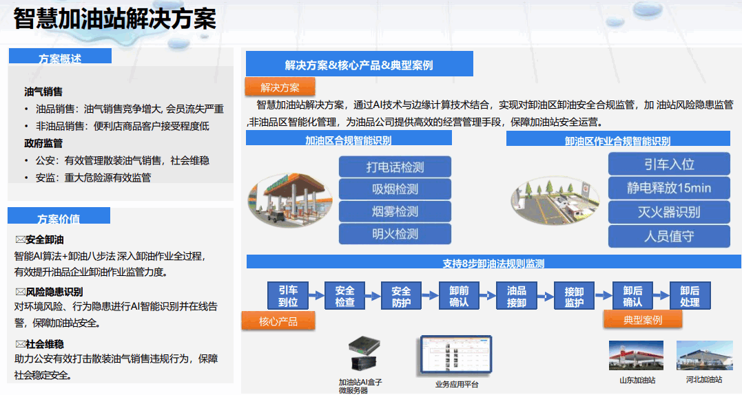Image resolution: width=742 pixels, height=395 pixels.
Task: Click the envelope icon beside 安全卸油
Action: 19,240
